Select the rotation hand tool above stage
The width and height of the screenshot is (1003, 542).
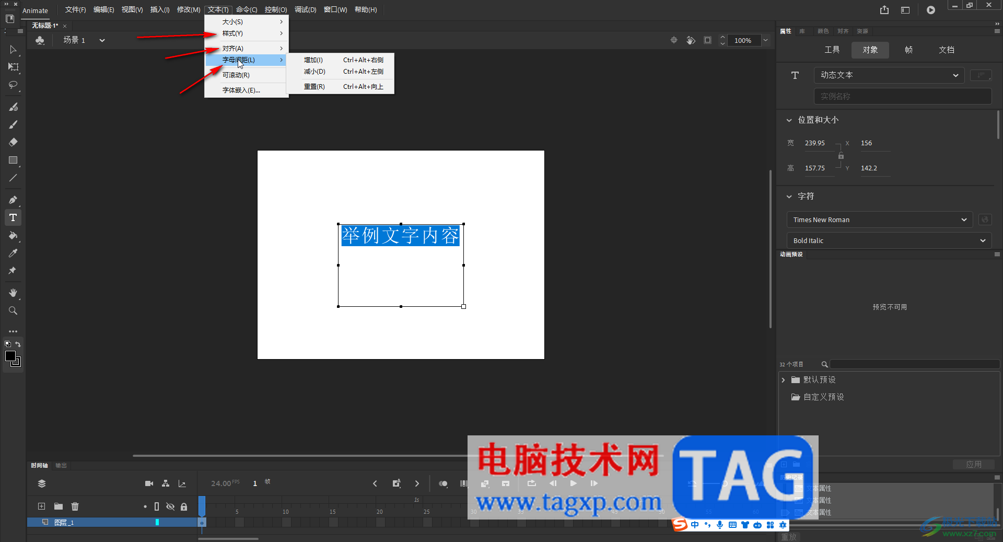click(691, 40)
